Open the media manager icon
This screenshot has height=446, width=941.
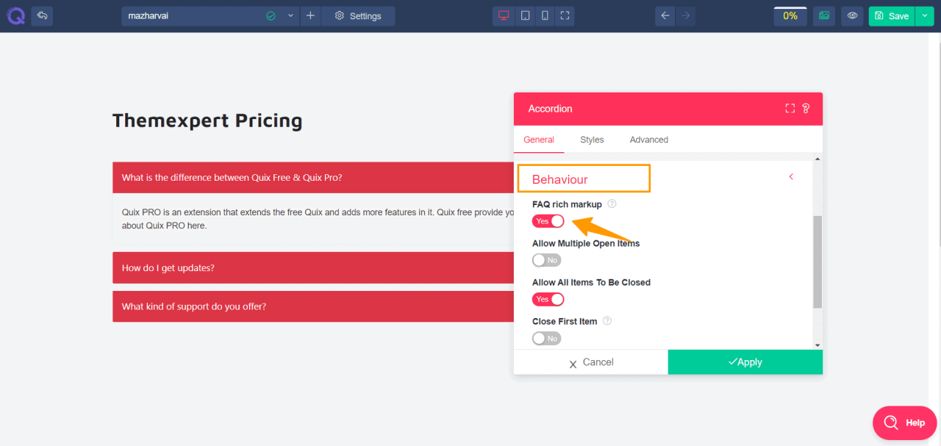(x=824, y=15)
